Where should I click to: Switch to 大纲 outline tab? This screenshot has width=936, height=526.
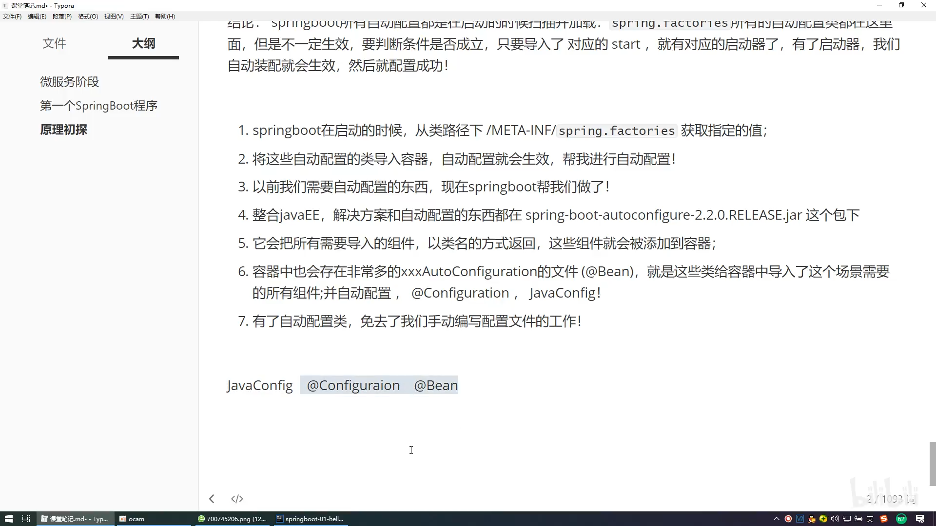coord(143,43)
